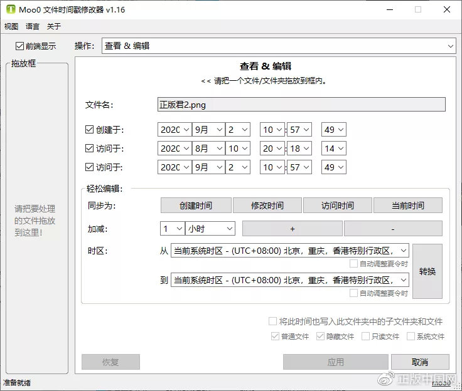Expand the 操作 dropdown showing 查看 & 编辑
Image resolution: width=462 pixels, height=391 pixels.
tap(279, 46)
